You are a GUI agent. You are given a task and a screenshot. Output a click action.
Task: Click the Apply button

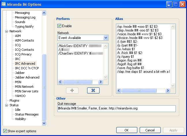click(173, 130)
